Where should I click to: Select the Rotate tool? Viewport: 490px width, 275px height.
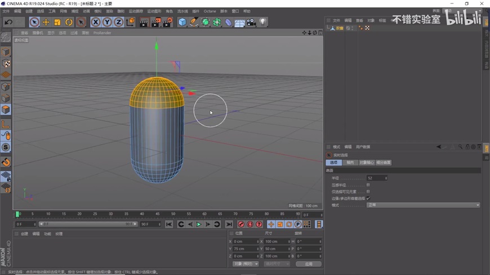coord(69,22)
